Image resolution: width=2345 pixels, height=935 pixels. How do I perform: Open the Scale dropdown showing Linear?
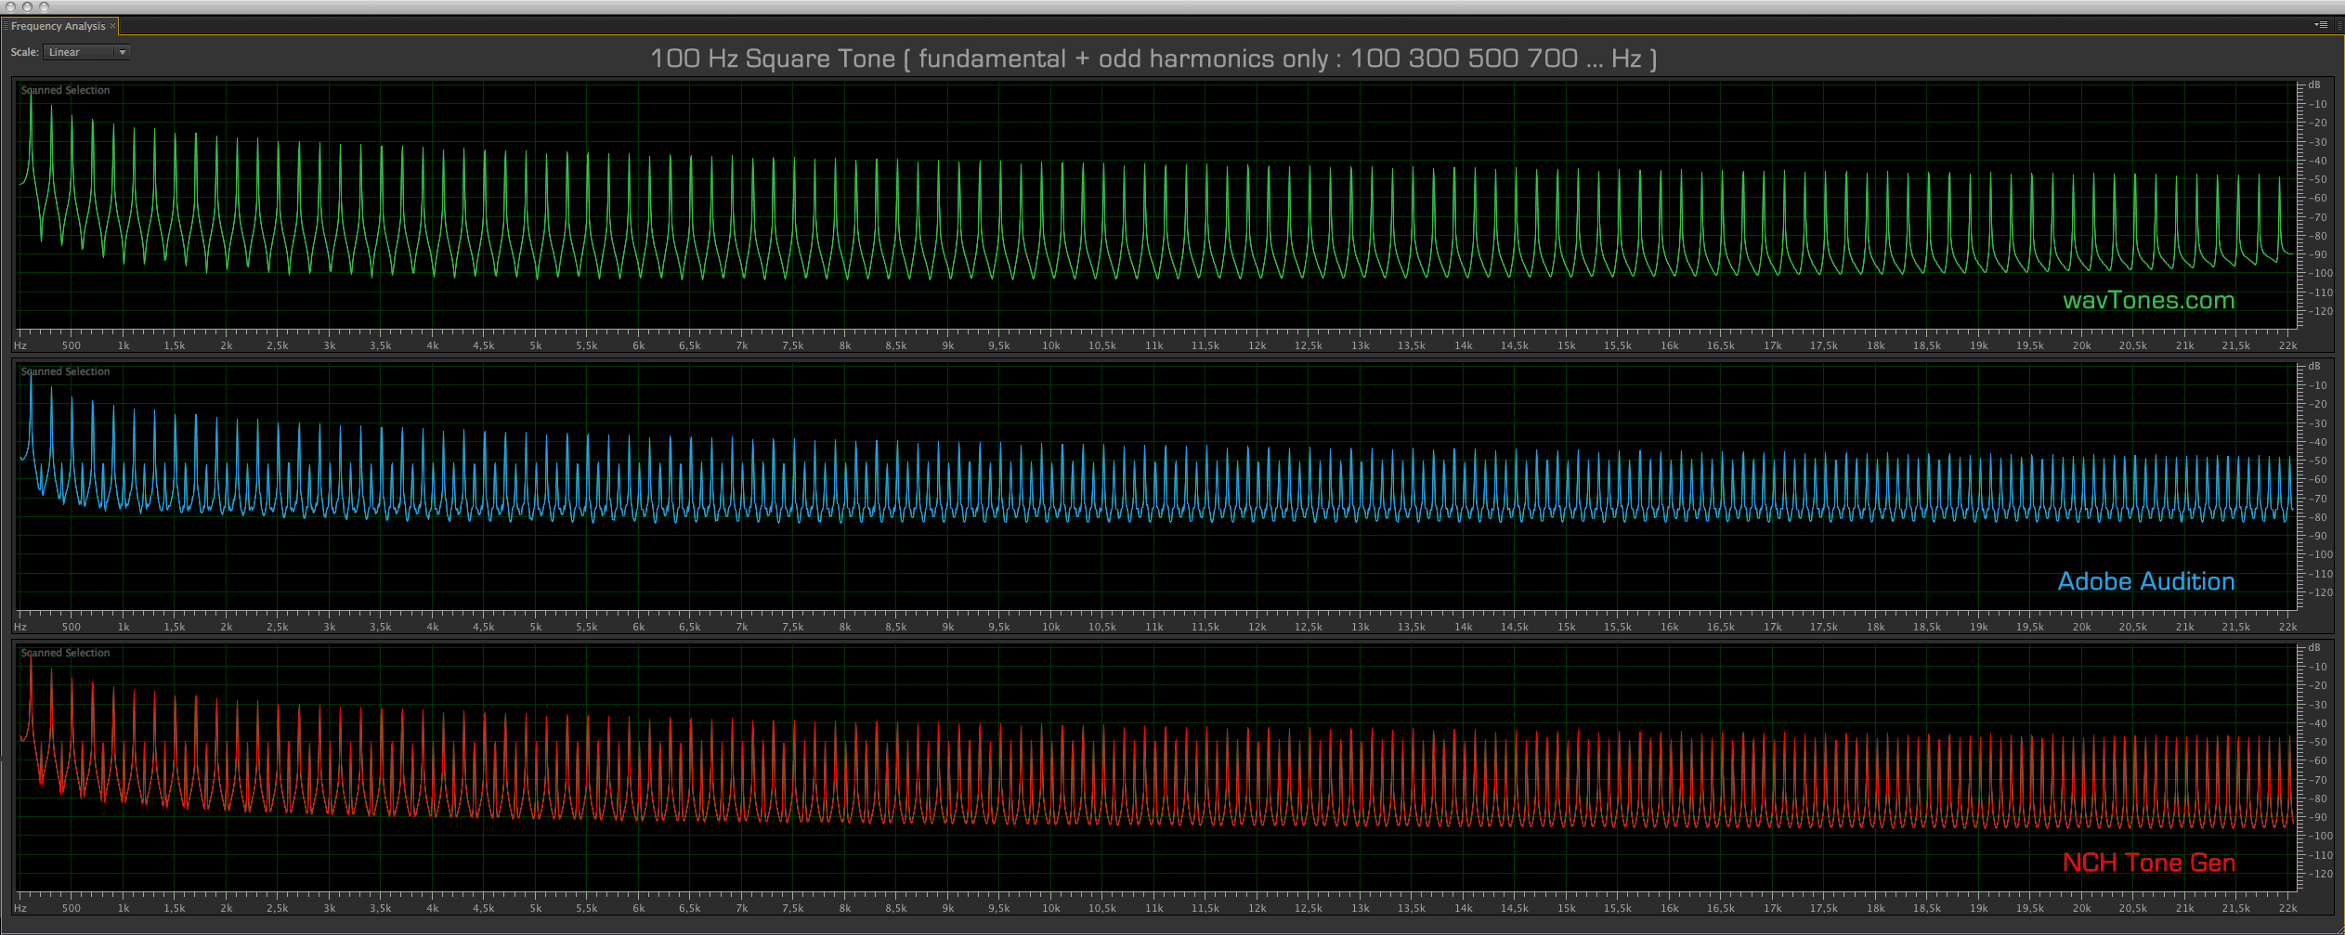coord(86,52)
